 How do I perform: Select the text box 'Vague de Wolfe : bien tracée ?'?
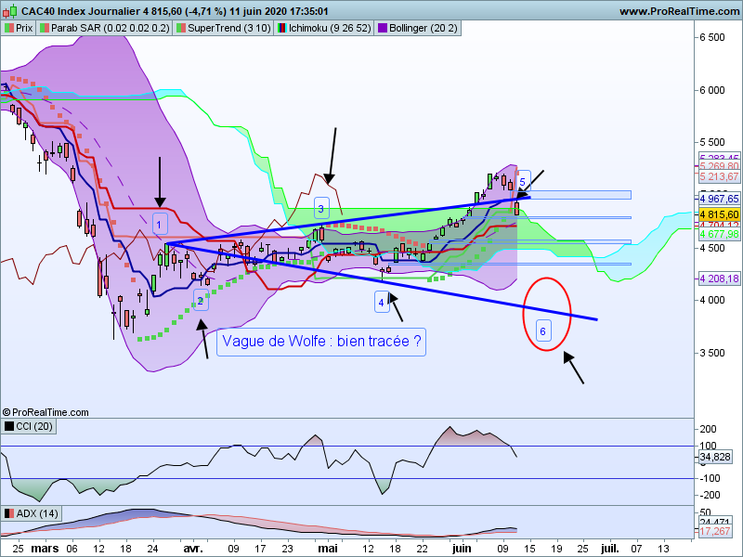[321, 342]
